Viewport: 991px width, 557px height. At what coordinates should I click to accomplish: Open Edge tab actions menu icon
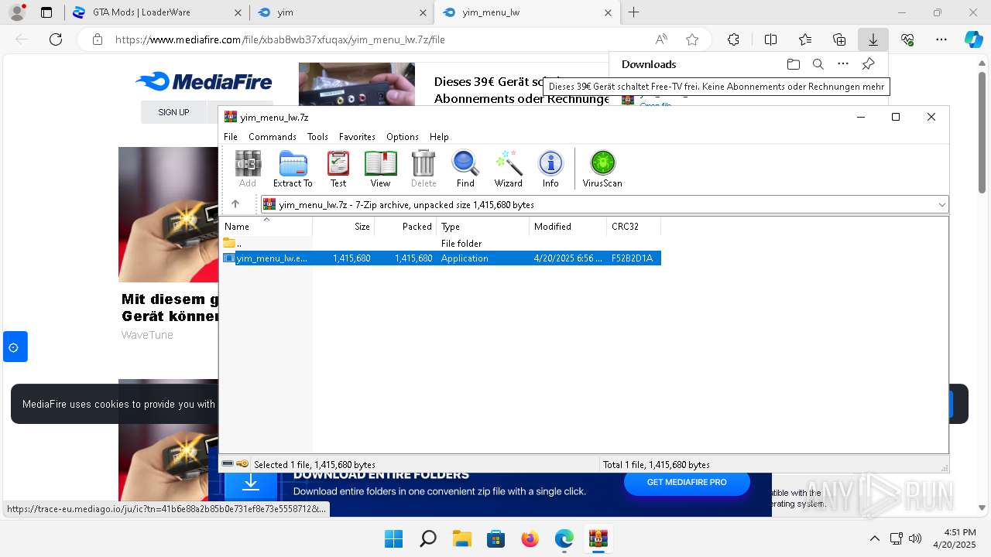pos(46,12)
